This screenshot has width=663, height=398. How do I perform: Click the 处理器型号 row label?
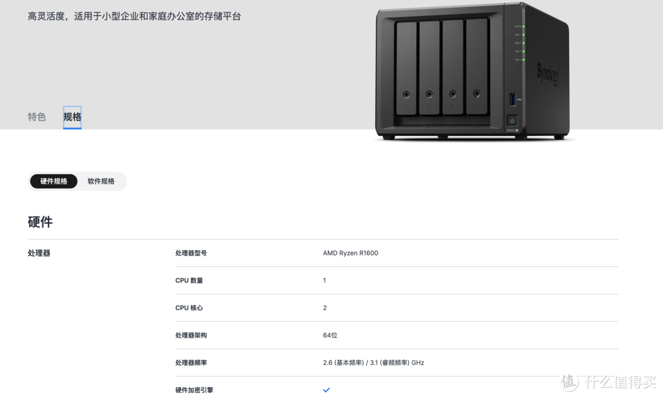(190, 253)
